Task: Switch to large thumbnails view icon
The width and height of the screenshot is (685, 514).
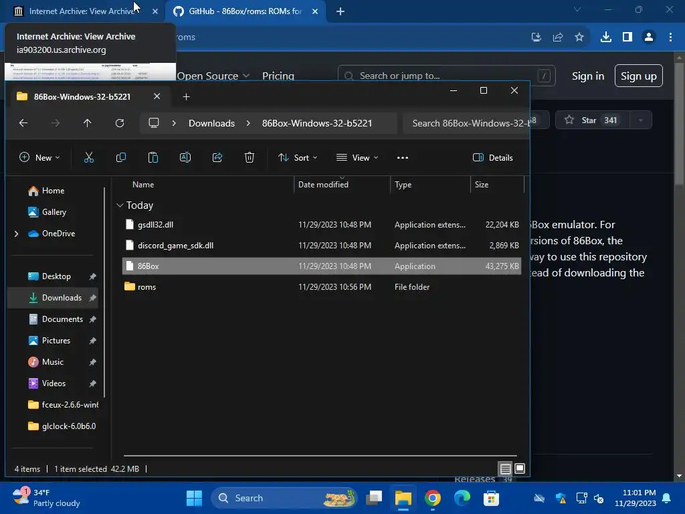Action: 520,468
